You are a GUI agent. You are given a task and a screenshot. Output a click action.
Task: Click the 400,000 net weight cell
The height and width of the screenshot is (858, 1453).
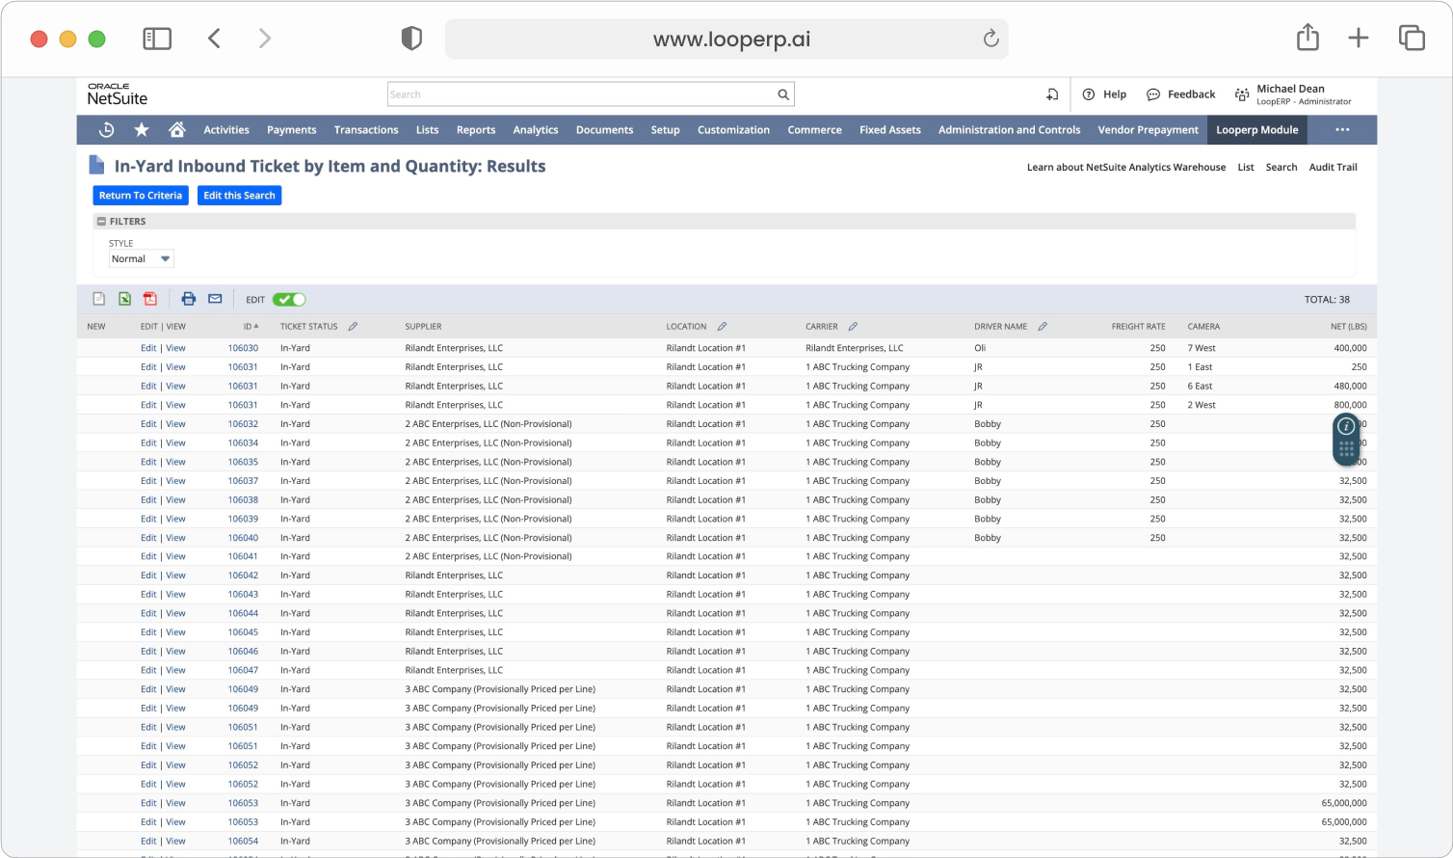(x=1350, y=348)
